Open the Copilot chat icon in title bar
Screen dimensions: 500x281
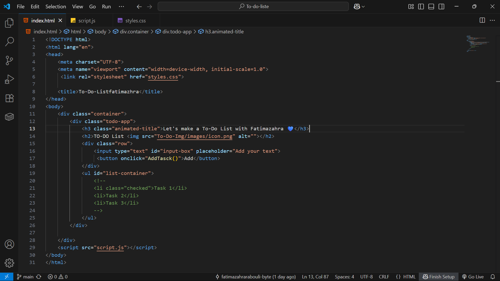357,7
